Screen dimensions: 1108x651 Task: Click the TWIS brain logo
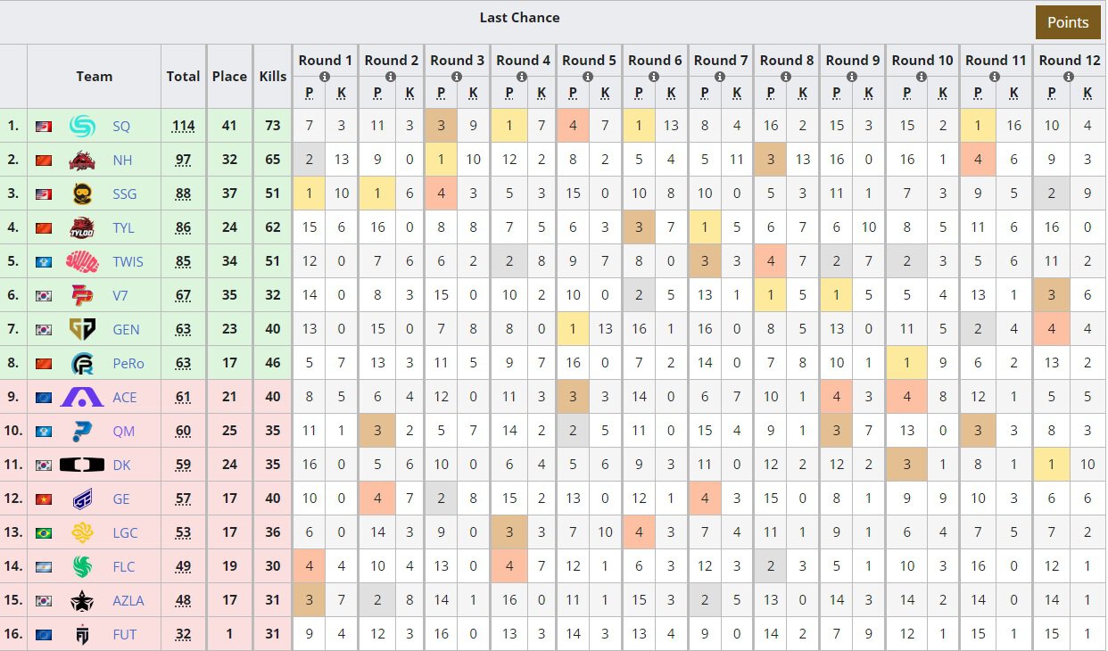pyautogui.click(x=82, y=261)
